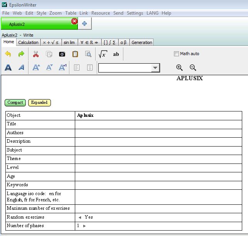Open the Resource menu
Screen dimensions: 248x236
[x=101, y=13]
